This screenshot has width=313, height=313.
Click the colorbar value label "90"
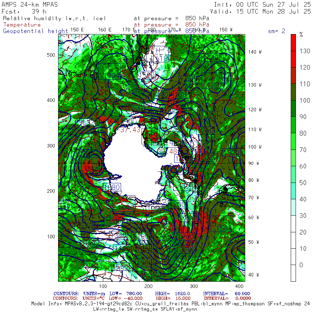coord(303,117)
